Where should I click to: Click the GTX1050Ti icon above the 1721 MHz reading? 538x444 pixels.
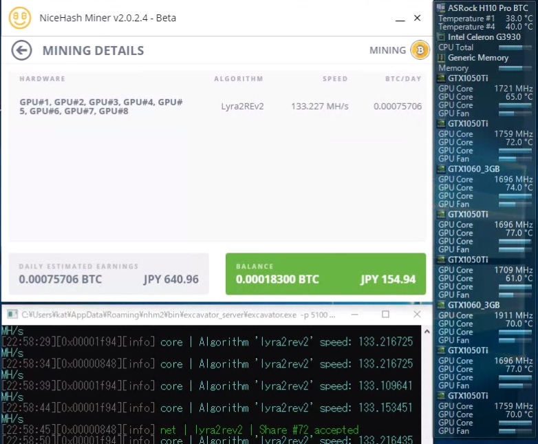pos(441,78)
